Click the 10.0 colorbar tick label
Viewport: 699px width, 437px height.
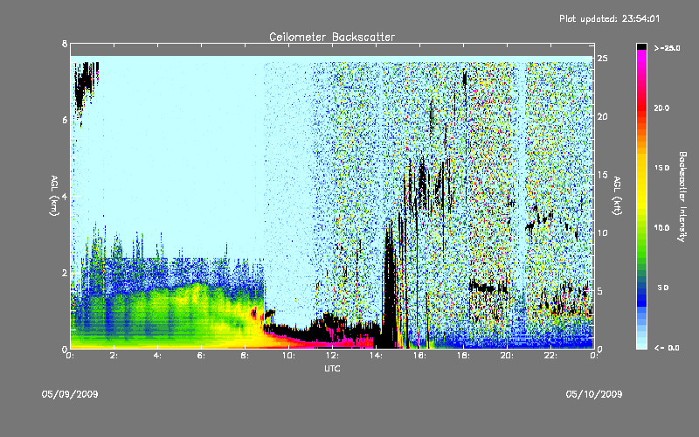[x=661, y=228]
